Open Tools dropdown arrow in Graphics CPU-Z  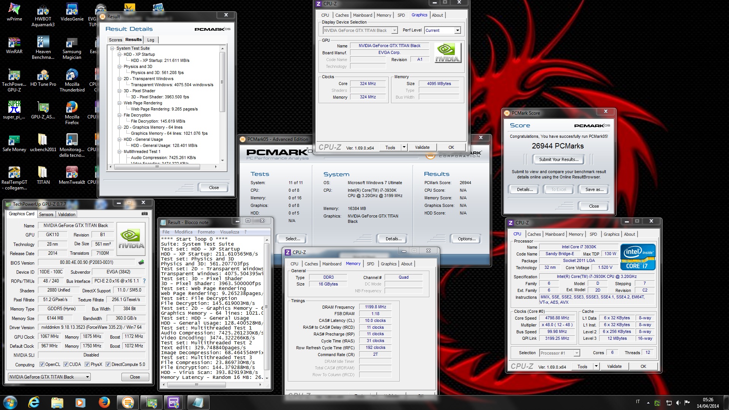pos(404,147)
